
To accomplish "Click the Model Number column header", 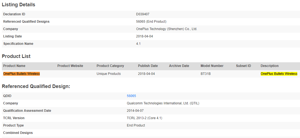I will tap(212, 66).
